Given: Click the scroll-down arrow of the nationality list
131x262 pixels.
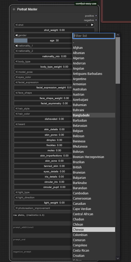Looking at the screenshot, I should point(118,258).
